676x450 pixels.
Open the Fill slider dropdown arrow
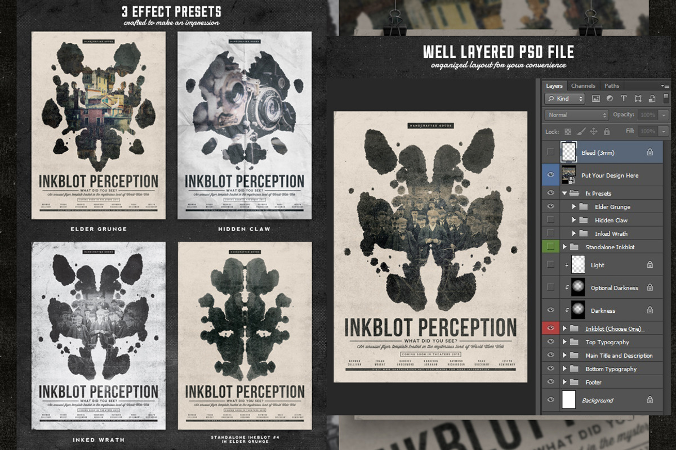pos(664,131)
